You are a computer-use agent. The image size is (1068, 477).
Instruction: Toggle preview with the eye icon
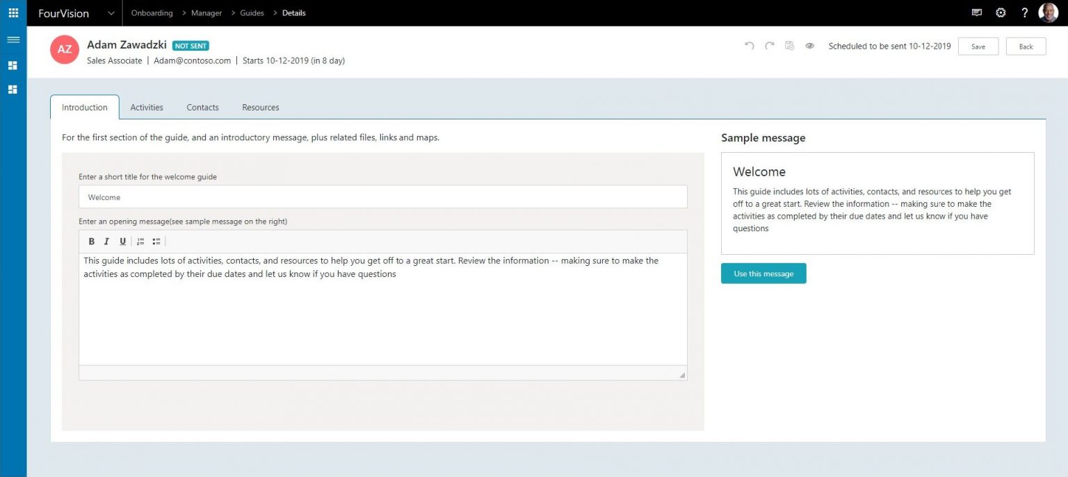pyautogui.click(x=809, y=45)
